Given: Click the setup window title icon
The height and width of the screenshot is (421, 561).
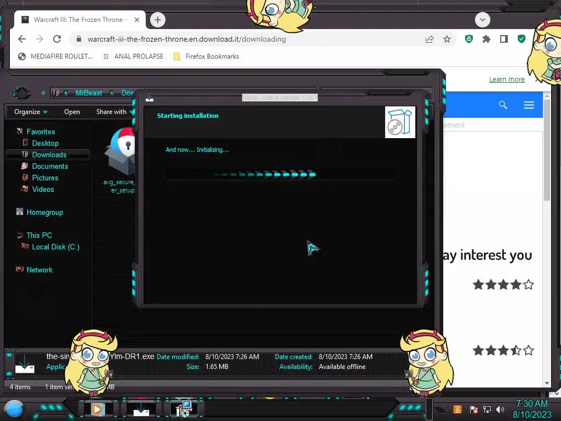Looking at the screenshot, I should pos(150,97).
